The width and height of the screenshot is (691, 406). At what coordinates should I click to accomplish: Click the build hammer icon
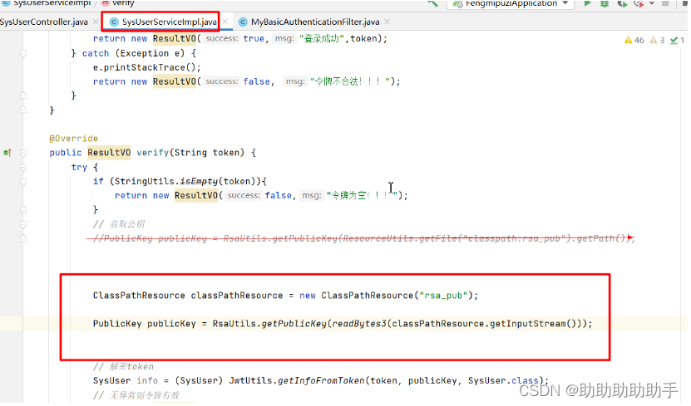[x=433, y=3]
